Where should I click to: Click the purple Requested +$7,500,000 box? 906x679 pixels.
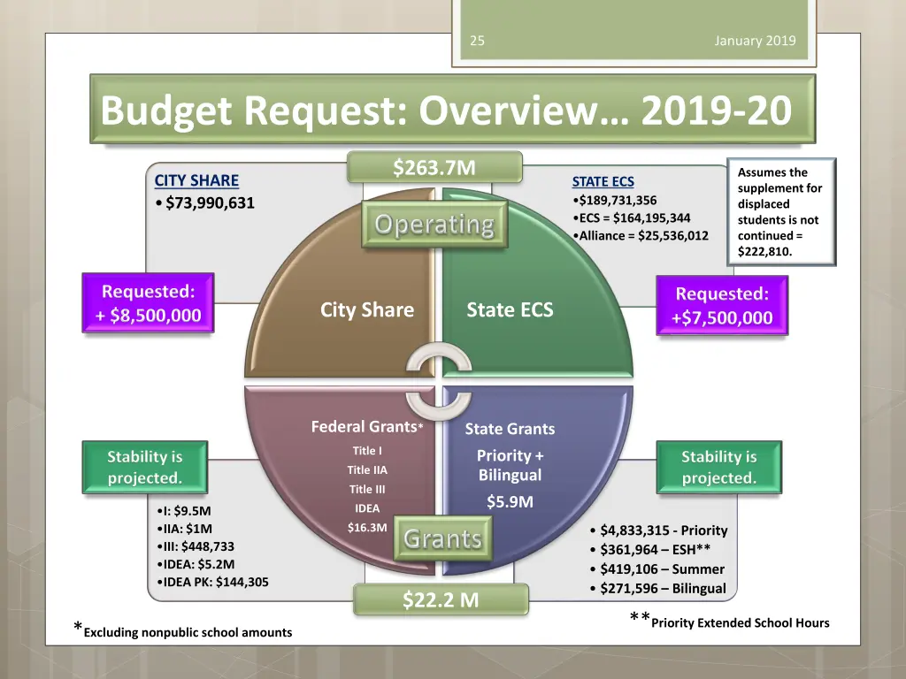pyautogui.click(x=721, y=306)
